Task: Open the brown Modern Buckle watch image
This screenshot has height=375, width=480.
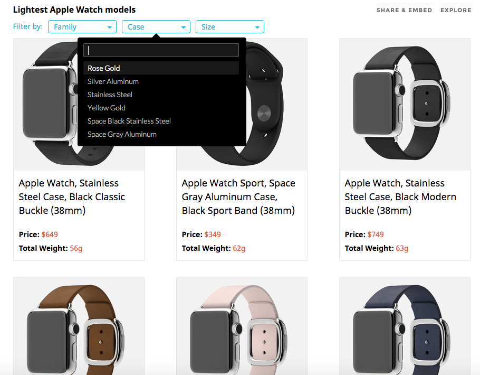Action: tap(79, 326)
